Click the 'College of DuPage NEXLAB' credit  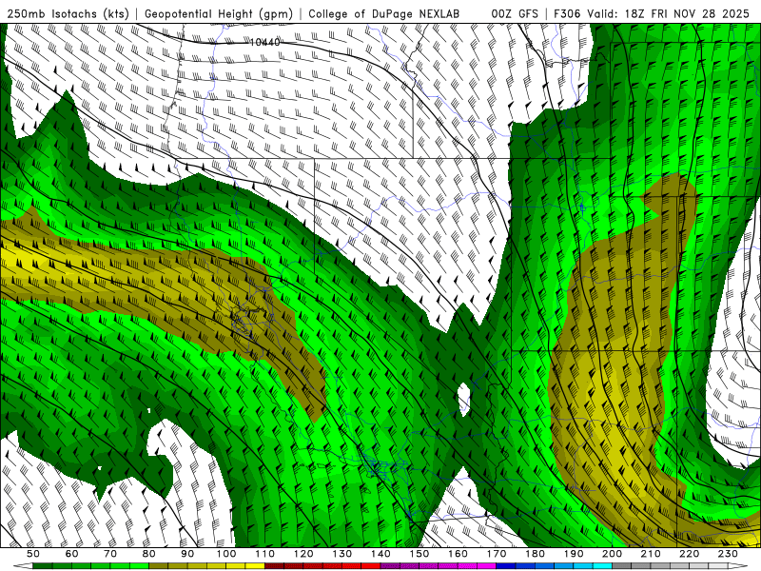(384, 13)
